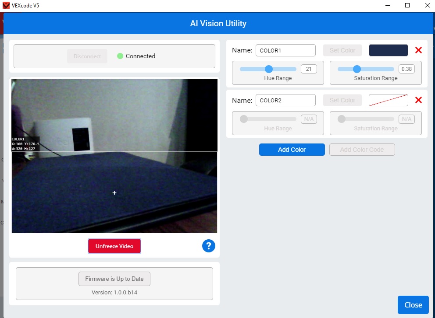
Task: Click the Disconnect button
Action: click(x=87, y=56)
